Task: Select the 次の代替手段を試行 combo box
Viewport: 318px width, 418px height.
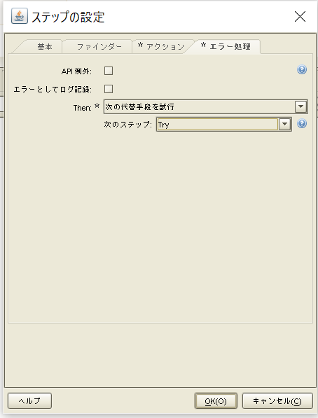Action: coord(206,107)
